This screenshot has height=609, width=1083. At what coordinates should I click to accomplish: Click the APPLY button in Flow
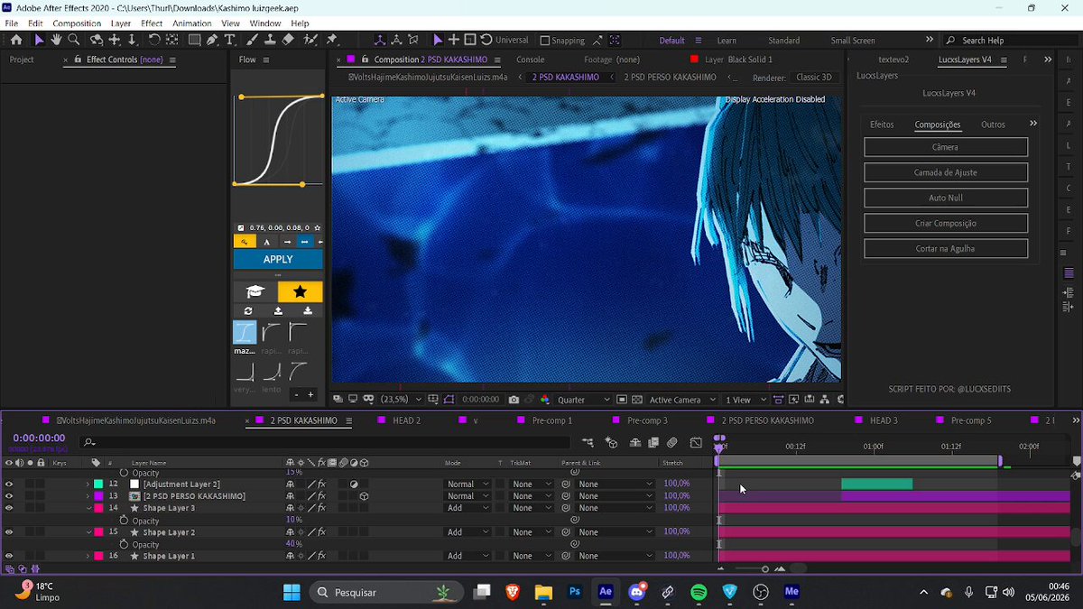(x=278, y=259)
